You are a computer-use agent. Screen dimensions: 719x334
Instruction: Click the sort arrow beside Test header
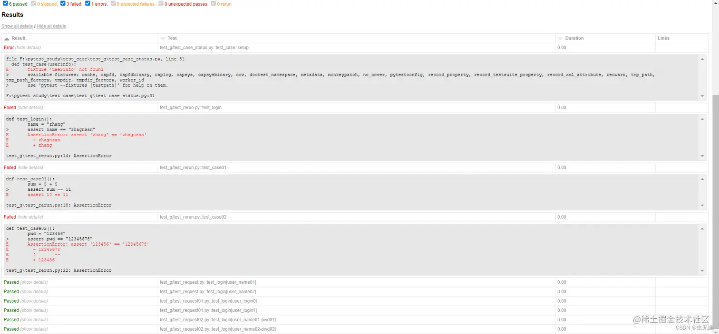(163, 38)
